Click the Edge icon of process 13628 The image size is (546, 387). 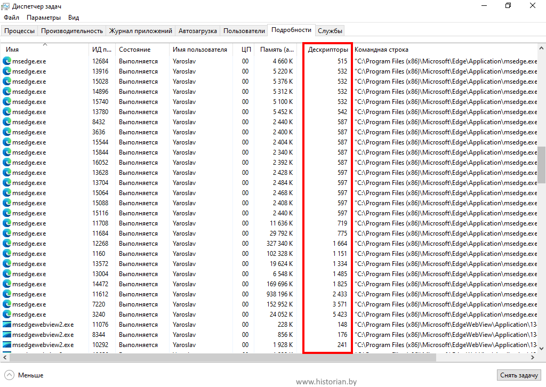pyautogui.click(x=7, y=172)
